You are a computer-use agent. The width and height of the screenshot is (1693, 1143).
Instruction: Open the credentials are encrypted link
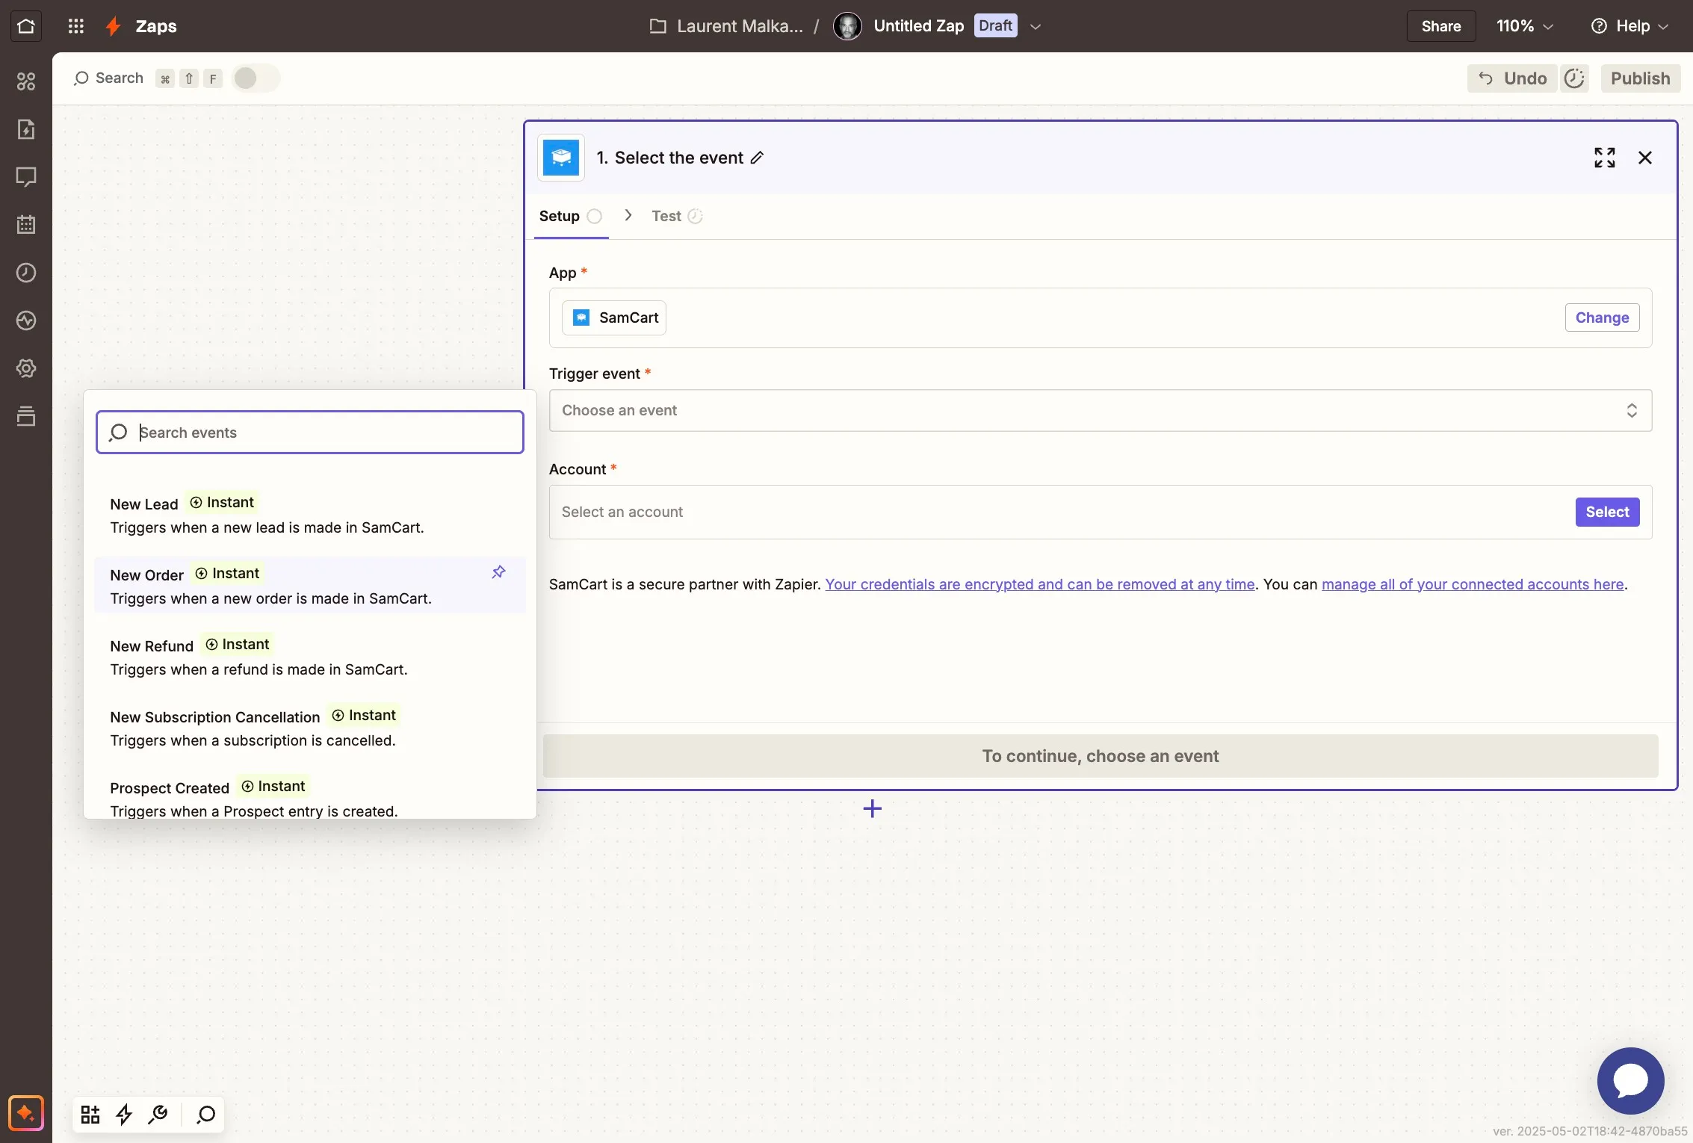[x=1039, y=584]
